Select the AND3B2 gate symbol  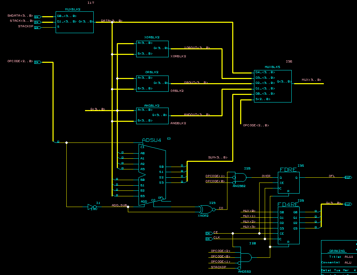tap(241, 178)
